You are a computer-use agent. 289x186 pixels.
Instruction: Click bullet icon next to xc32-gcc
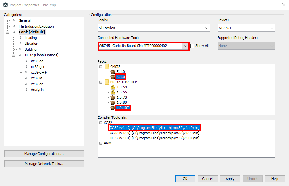[26, 67]
